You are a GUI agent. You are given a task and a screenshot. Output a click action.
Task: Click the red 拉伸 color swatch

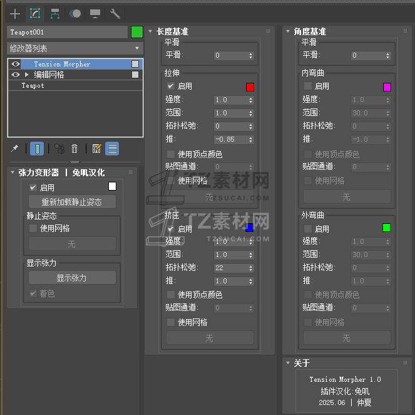pos(250,87)
